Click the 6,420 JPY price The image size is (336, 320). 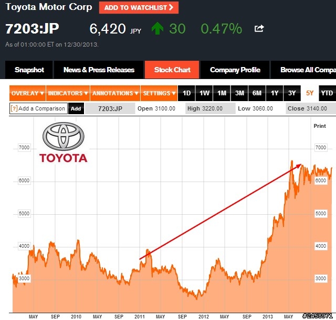[x=115, y=29]
